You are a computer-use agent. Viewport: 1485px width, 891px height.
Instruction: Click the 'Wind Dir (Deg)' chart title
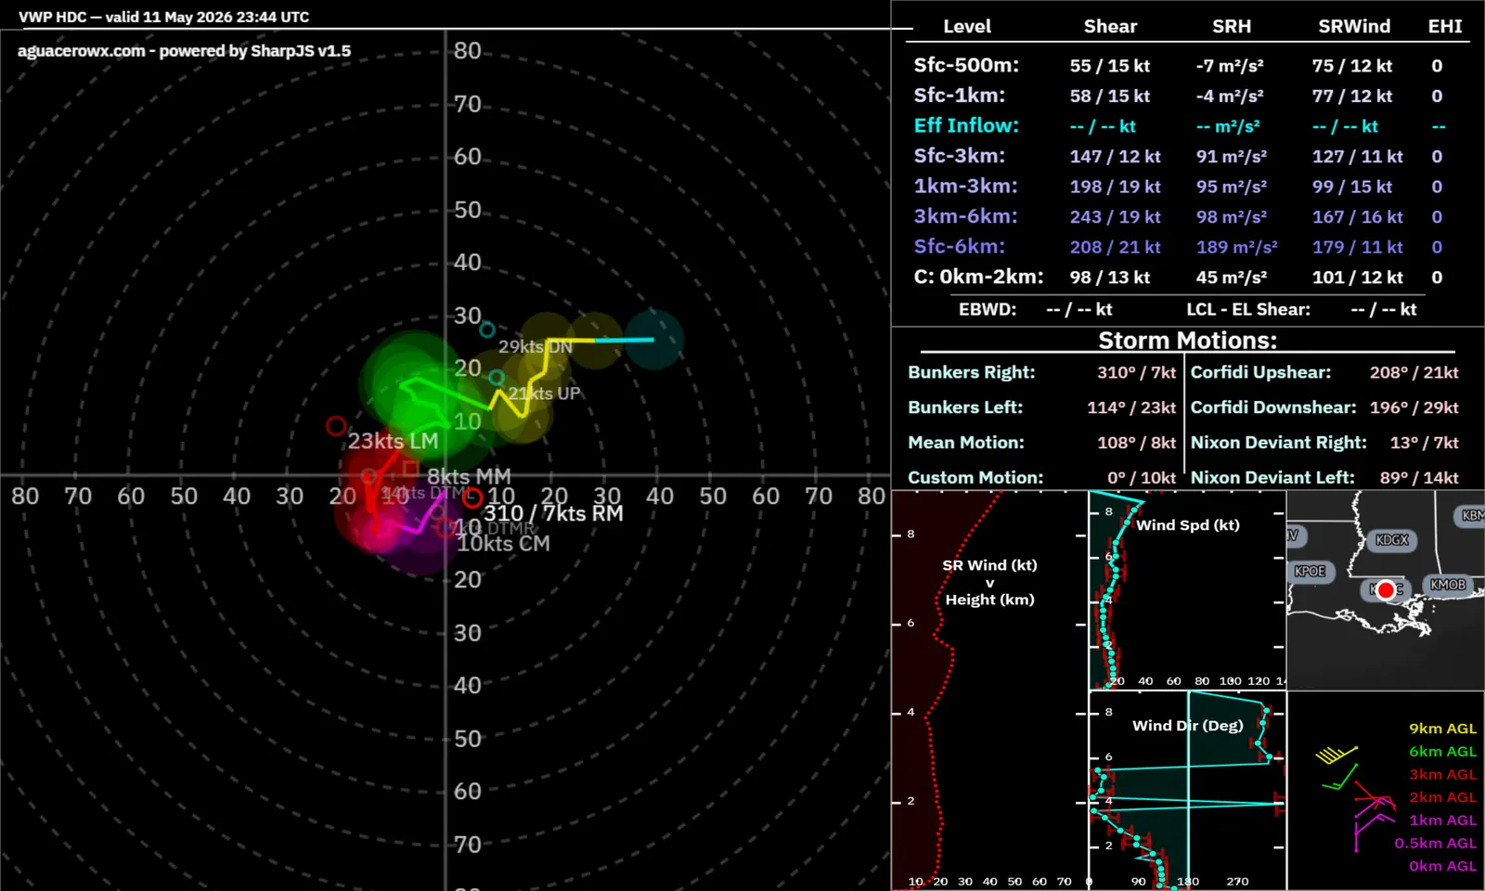pos(1187,726)
